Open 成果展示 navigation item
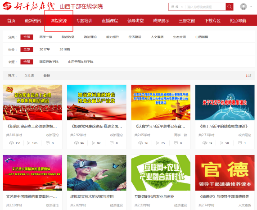257x210 pixels. (x=161, y=21)
